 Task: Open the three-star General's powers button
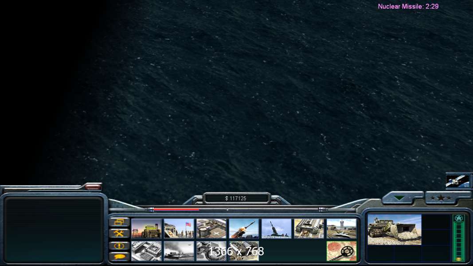point(441,198)
